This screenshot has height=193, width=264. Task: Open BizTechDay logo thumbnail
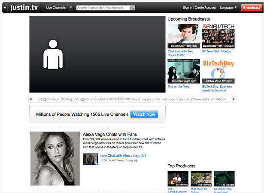[218, 71]
